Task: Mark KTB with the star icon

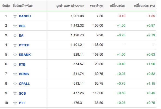Action: (15, 64)
